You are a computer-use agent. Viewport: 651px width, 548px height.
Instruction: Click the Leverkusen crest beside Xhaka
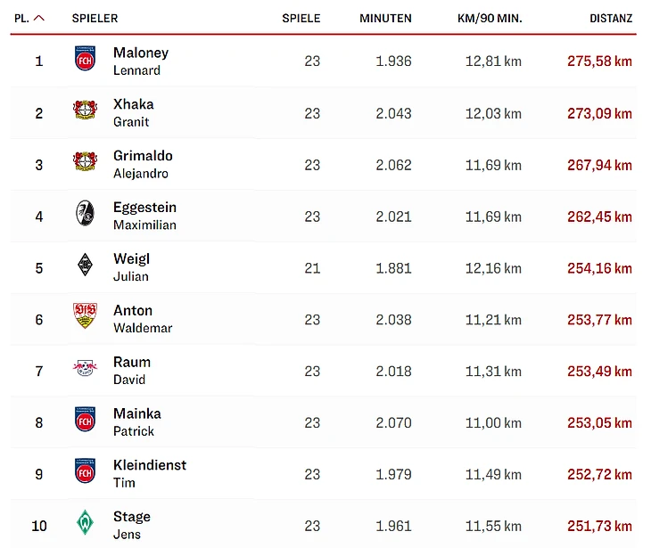[x=85, y=112]
